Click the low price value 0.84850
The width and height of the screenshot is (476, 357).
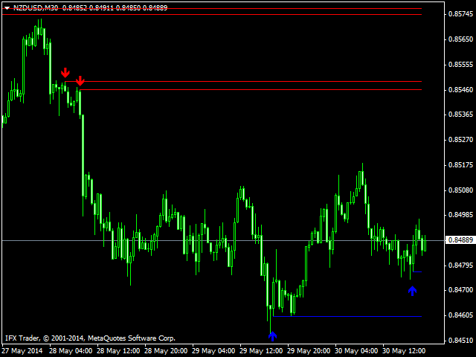128,8
